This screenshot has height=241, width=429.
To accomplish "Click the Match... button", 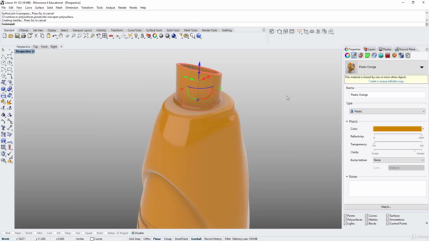I will tap(386, 207).
